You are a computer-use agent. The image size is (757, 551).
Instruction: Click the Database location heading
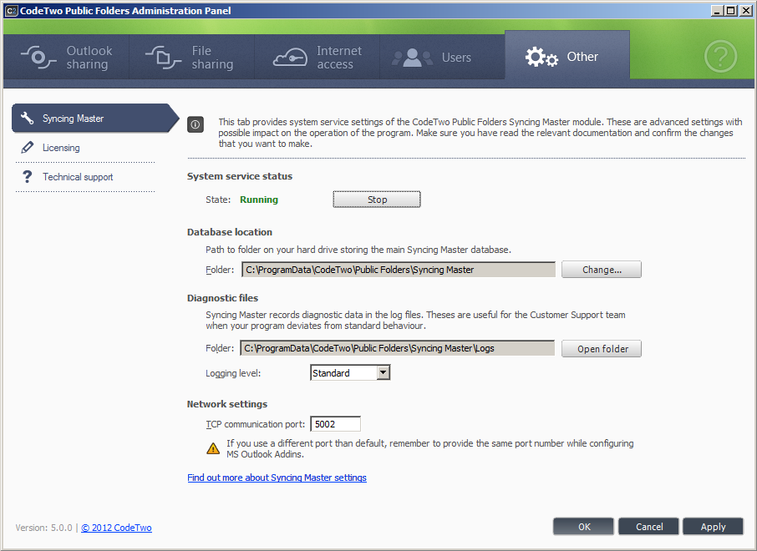click(x=229, y=232)
